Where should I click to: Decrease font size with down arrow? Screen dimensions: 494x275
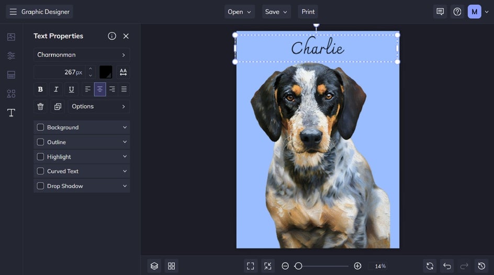[91, 75]
